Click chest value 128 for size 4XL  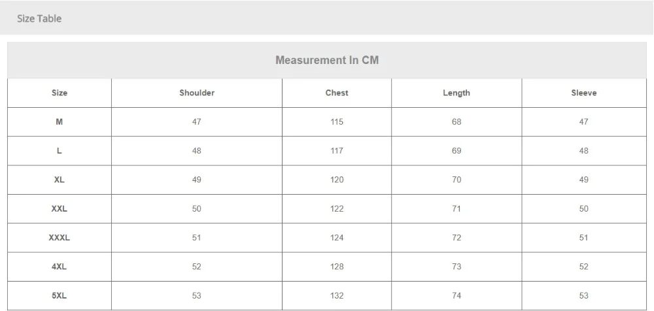click(337, 267)
